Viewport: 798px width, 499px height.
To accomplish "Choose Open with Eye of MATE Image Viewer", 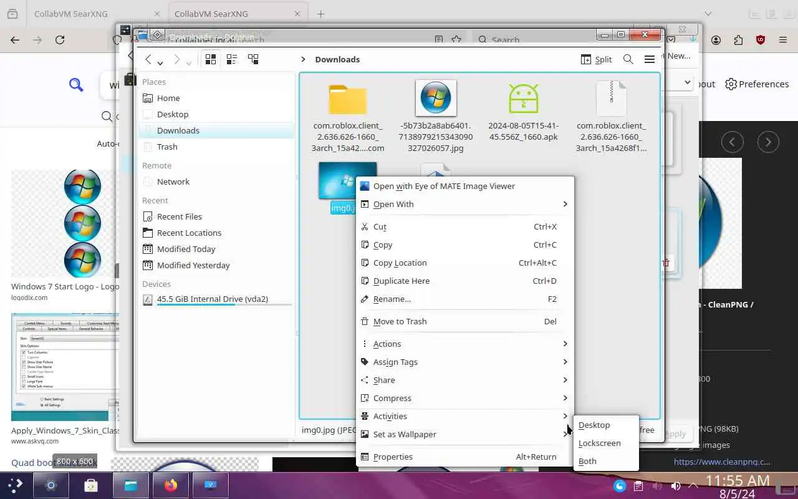I will (464, 186).
